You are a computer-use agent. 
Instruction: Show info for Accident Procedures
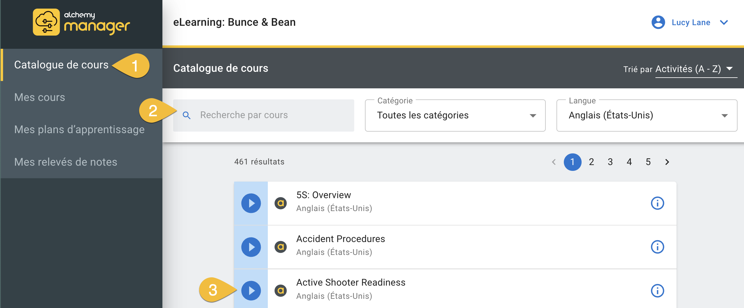[x=657, y=247]
